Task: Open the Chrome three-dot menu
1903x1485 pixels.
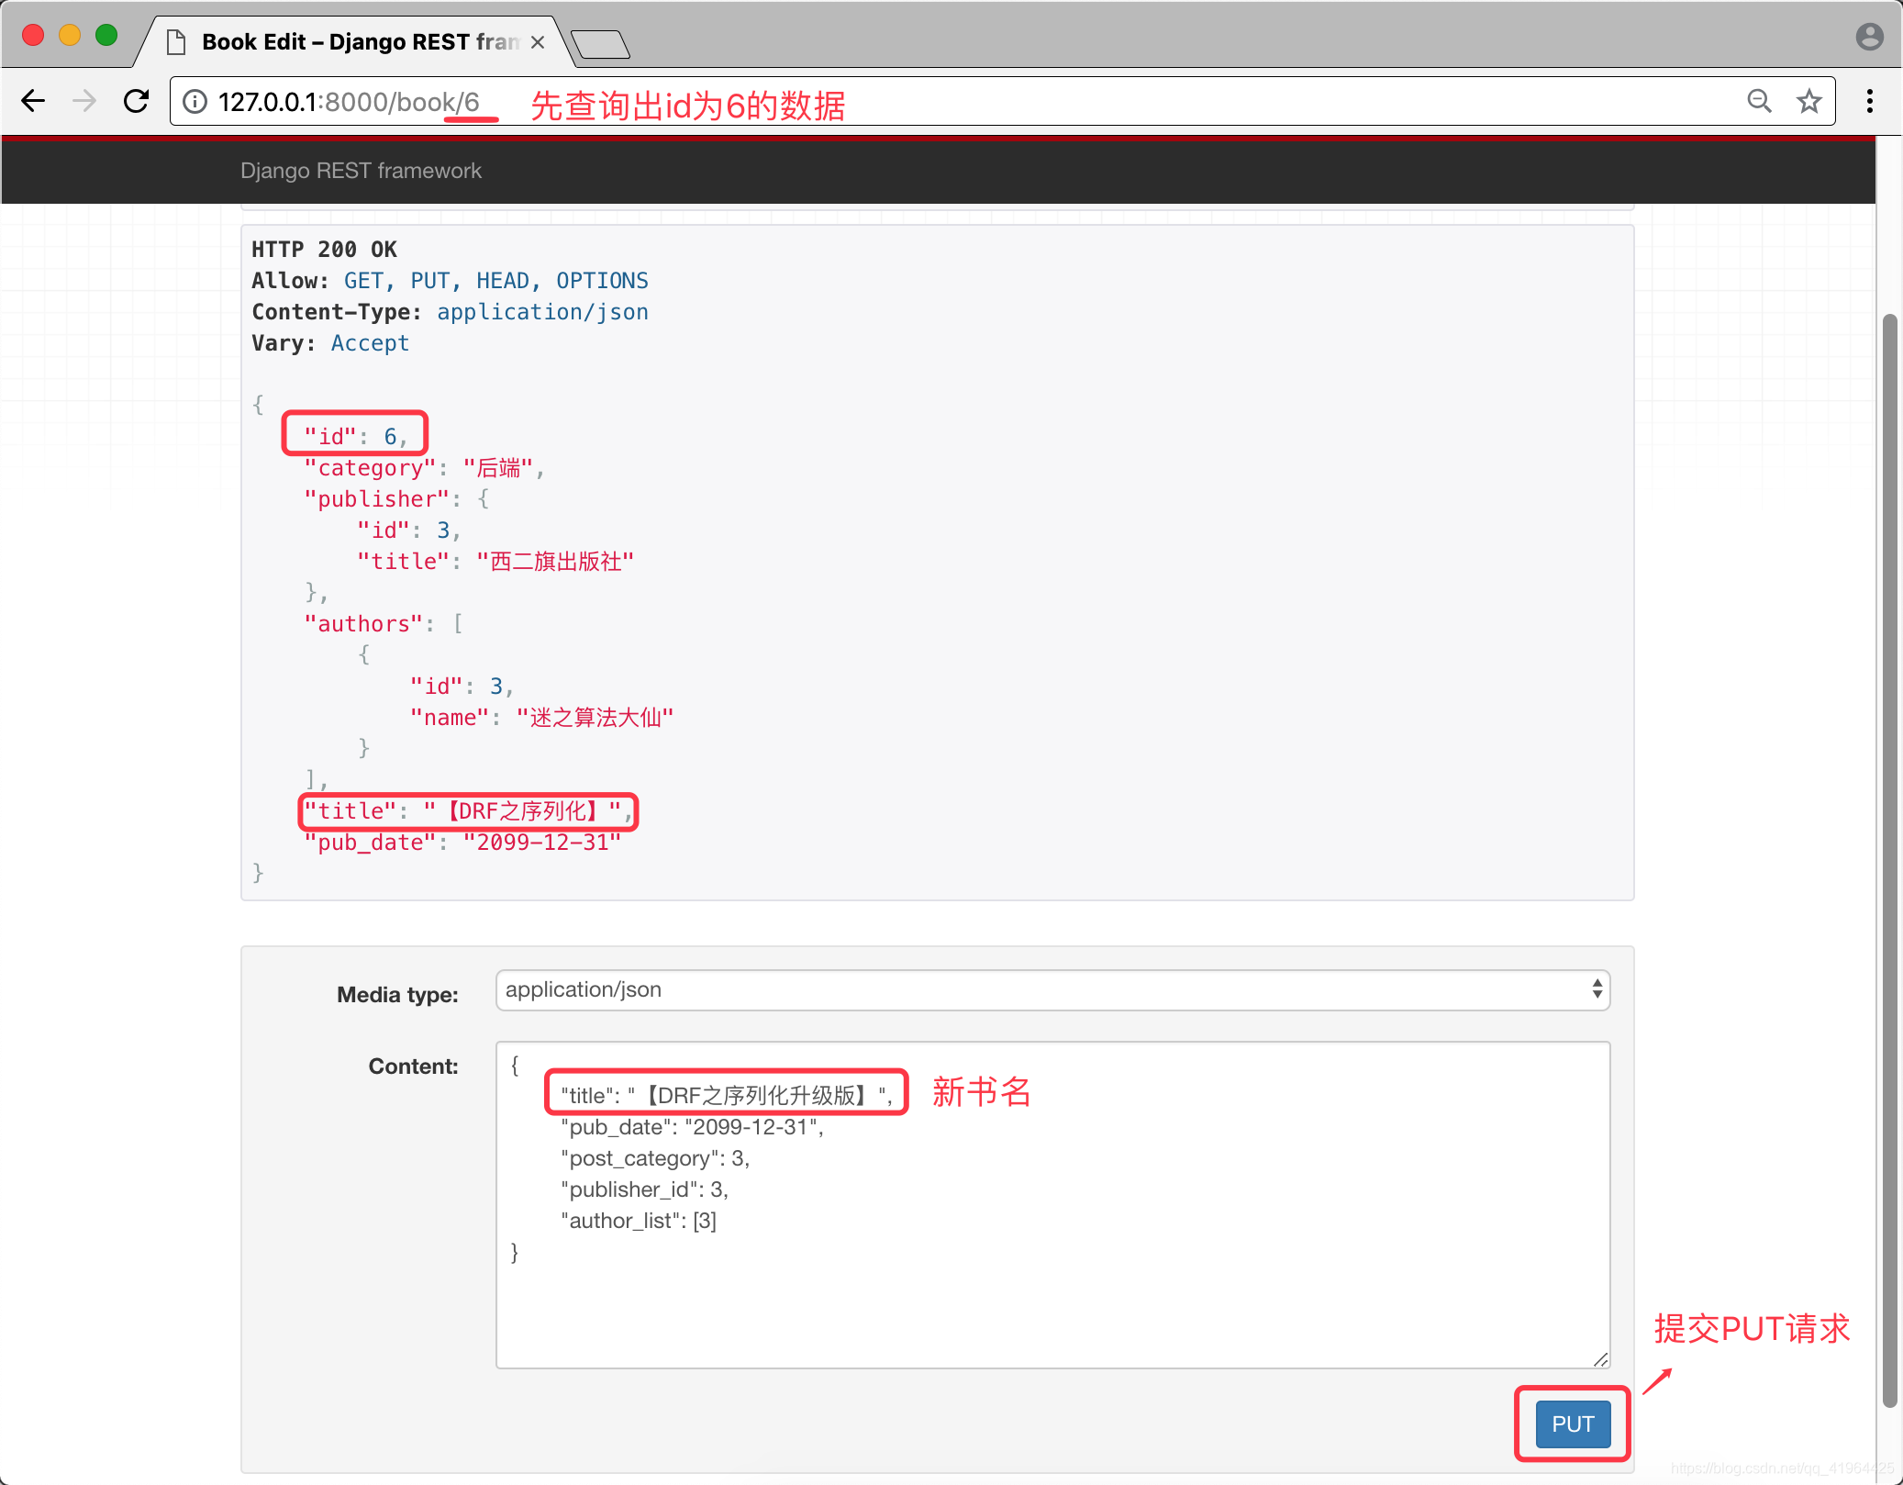Action: 1869,101
